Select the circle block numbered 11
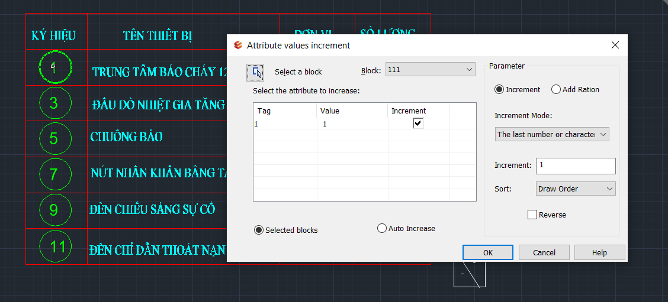668x302 pixels. (x=56, y=246)
